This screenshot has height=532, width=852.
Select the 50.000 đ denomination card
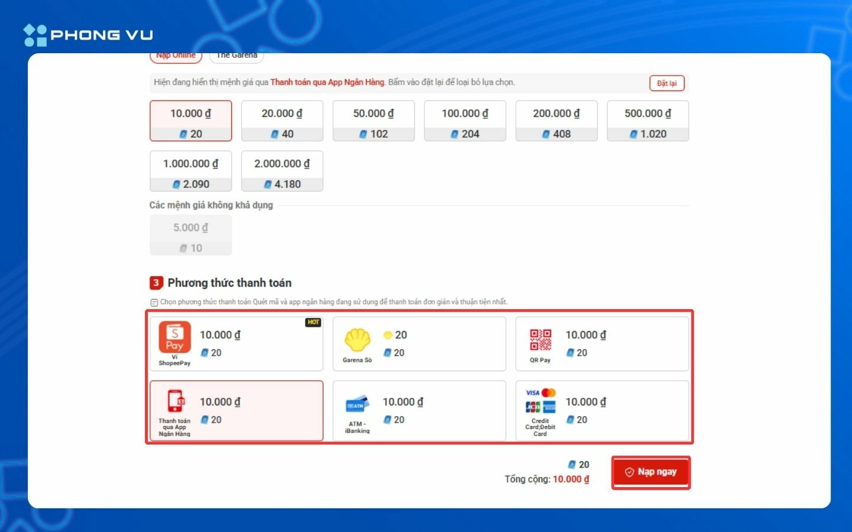(373, 121)
